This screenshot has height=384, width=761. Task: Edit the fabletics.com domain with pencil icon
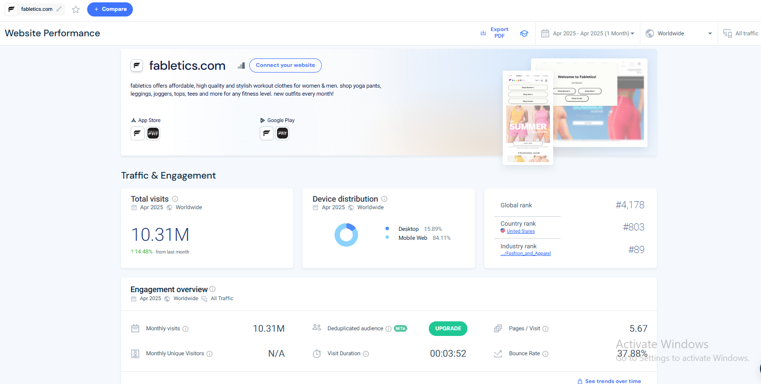[x=59, y=9]
